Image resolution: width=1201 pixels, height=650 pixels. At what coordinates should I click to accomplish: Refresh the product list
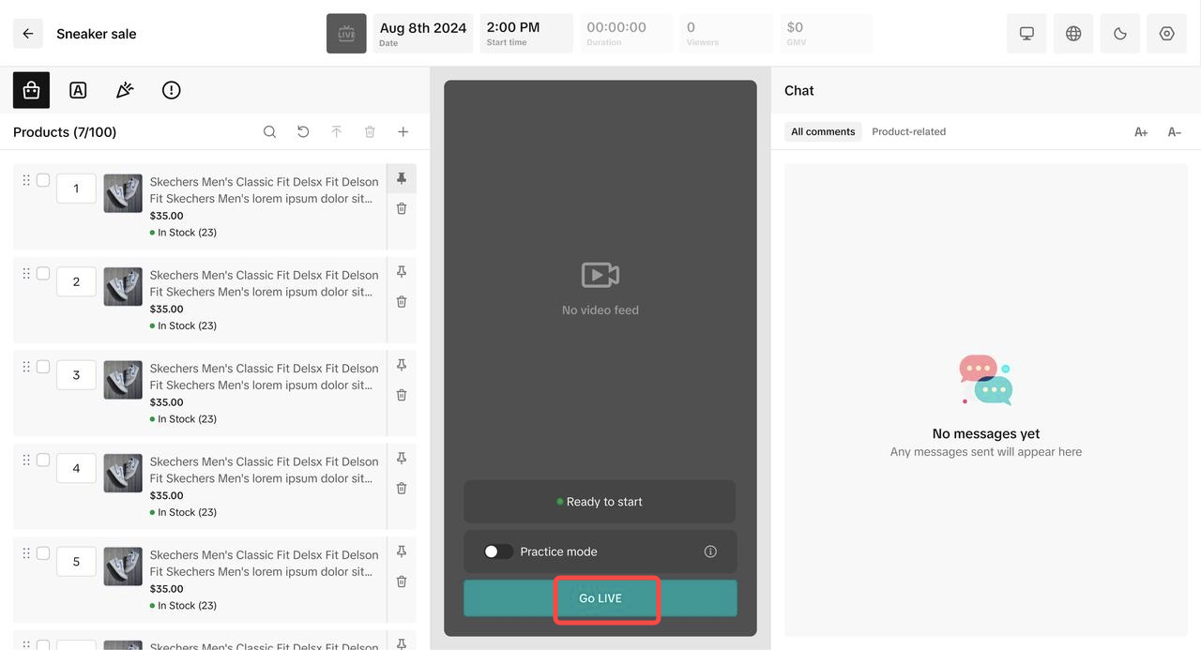tap(303, 132)
